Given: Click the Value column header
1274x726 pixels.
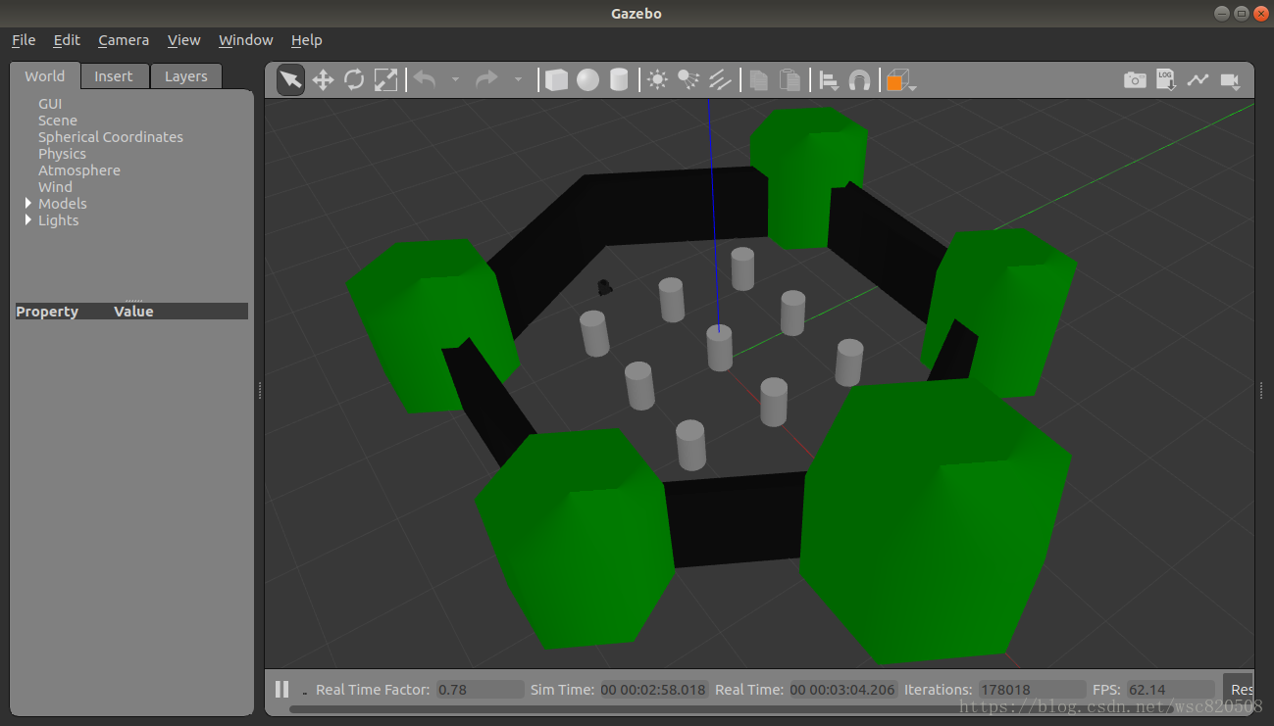Looking at the screenshot, I should coord(133,312).
